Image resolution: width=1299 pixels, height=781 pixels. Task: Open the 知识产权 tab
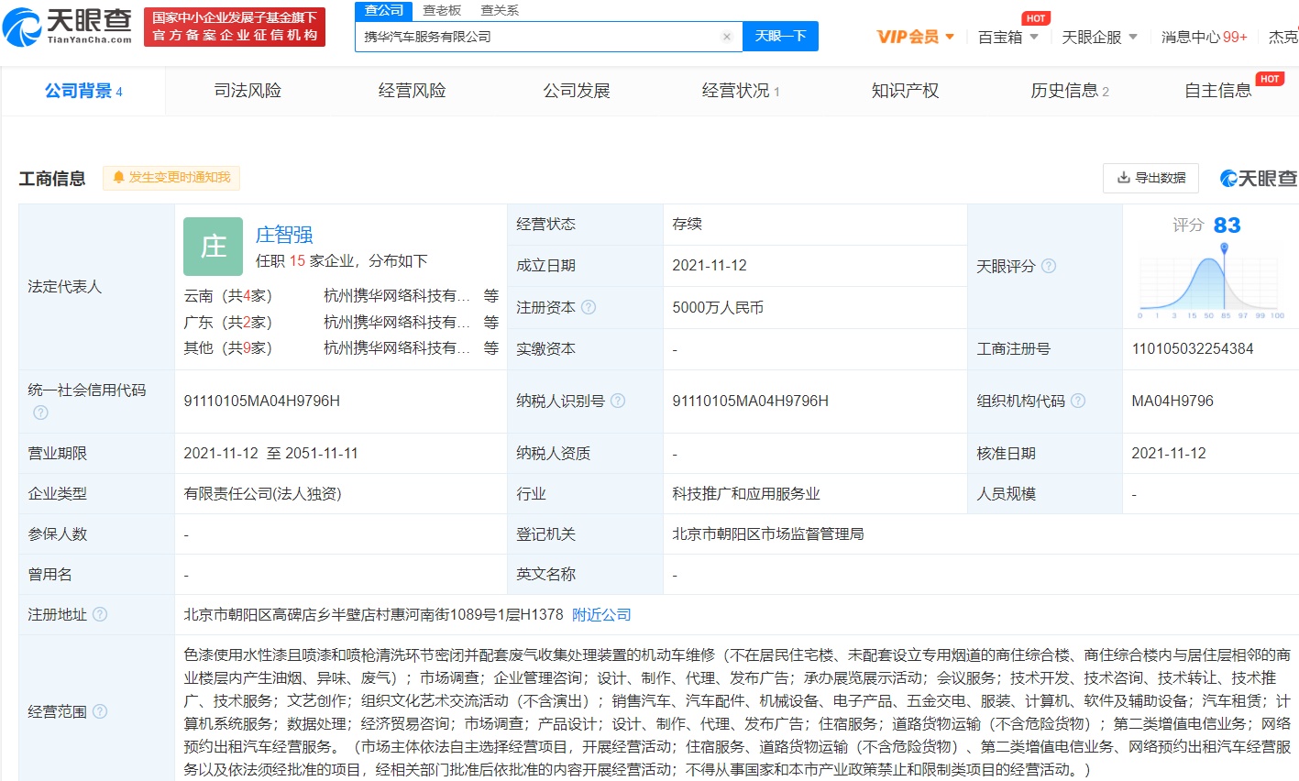tap(905, 91)
